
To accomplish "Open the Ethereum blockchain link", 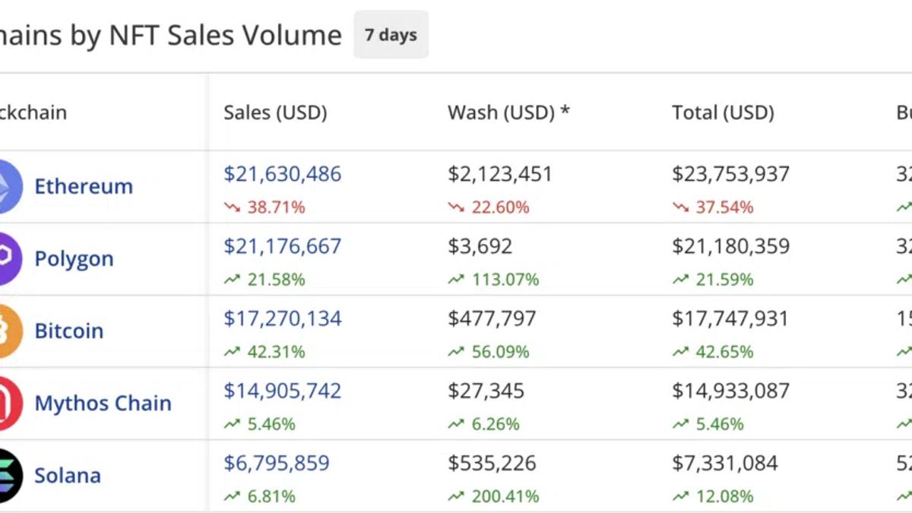I will point(84,186).
